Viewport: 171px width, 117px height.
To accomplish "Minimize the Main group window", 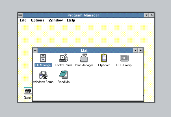I will pos(135,50).
